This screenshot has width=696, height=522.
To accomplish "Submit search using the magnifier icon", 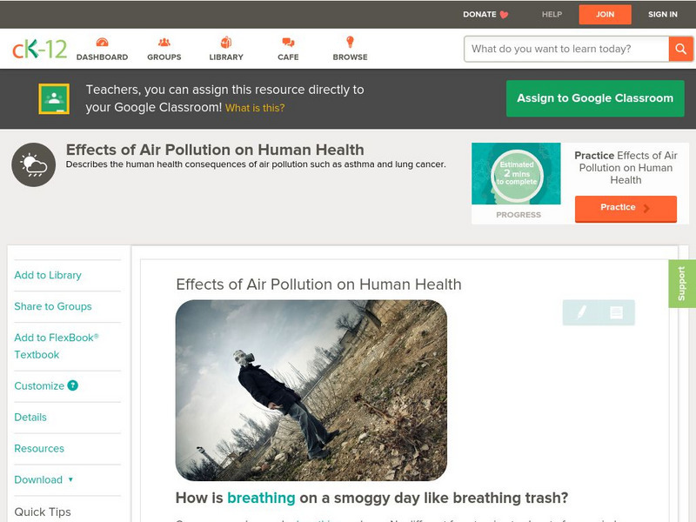I will [681, 49].
